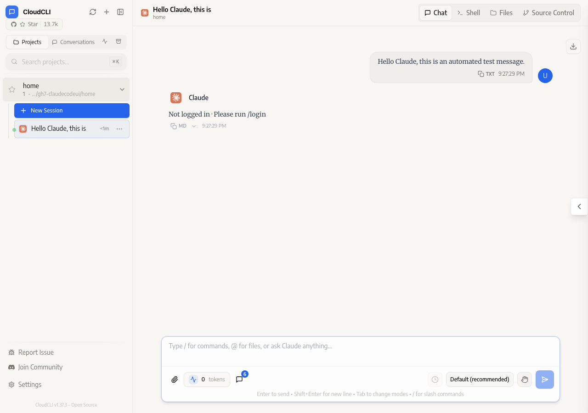The width and height of the screenshot is (588, 413).
Task: Copy the user message as TXT
Action: click(x=486, y=74)
